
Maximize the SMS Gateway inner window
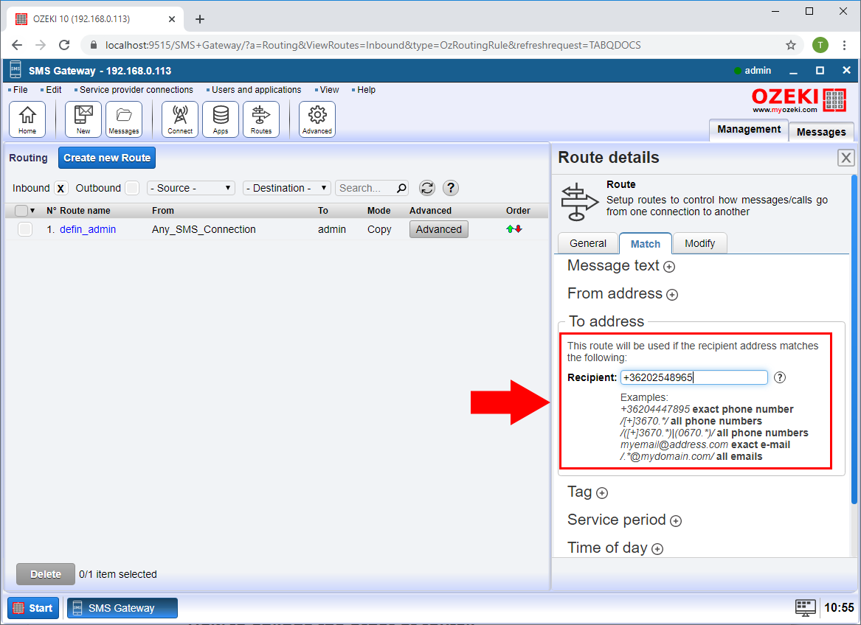820,70
